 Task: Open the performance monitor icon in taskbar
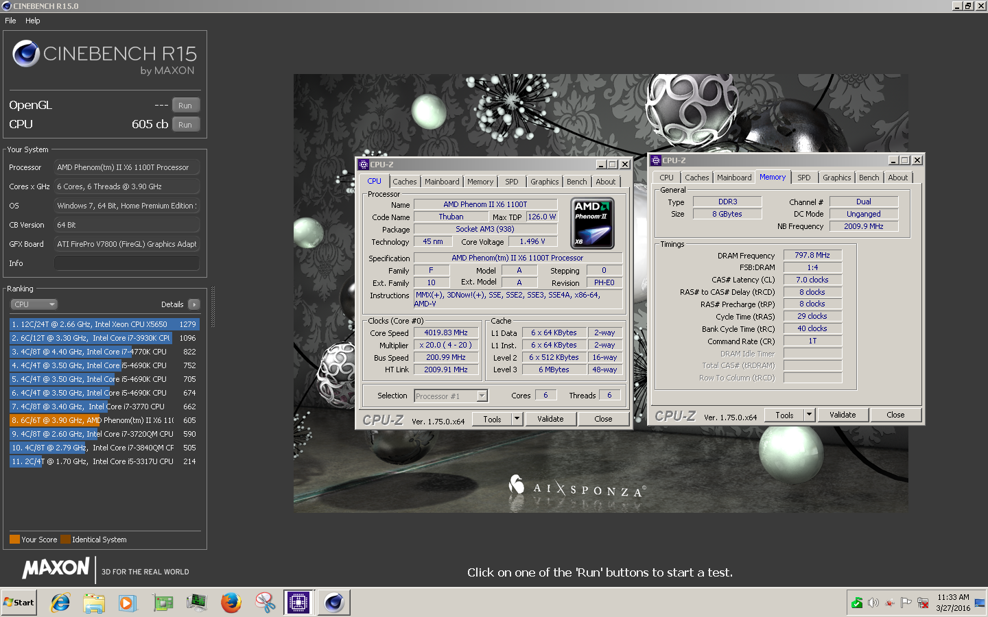[197, 603]
